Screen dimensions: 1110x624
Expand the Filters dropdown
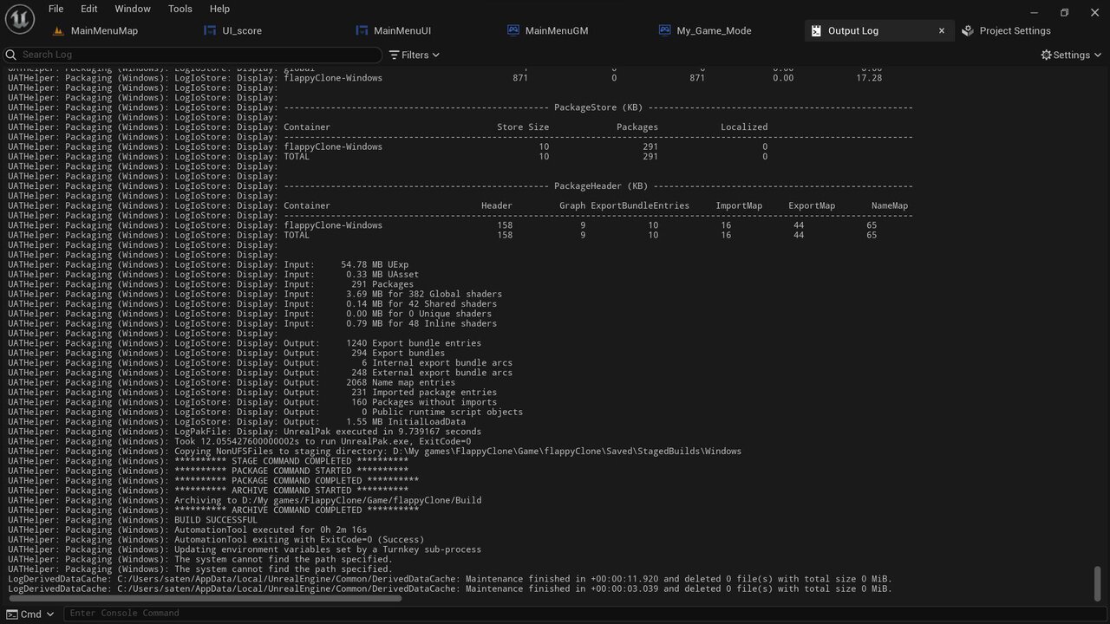click(x=415, y=55)
